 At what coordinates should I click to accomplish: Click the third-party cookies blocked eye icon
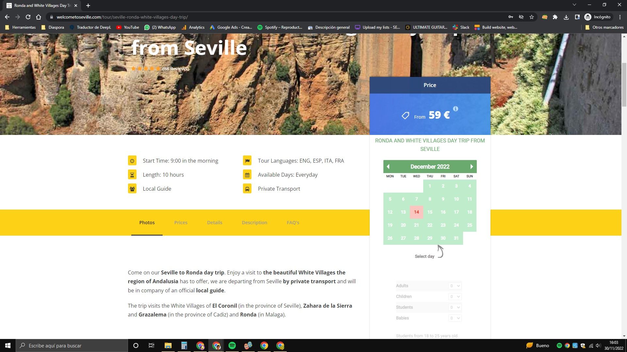(x=521, y=17)
